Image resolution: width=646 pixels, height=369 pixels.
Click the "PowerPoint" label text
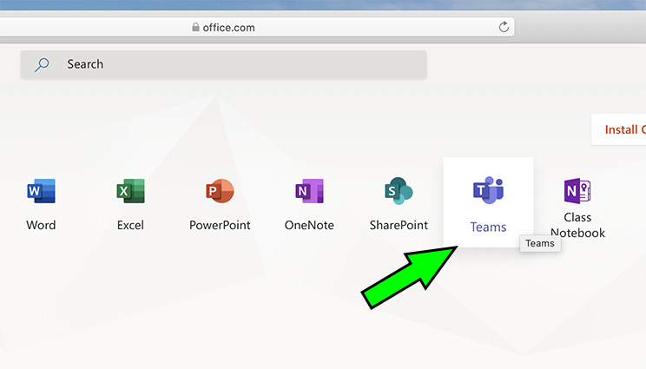tap(220, 225)
